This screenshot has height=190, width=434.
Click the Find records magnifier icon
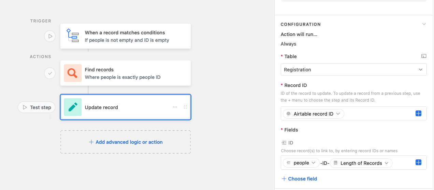(x=73, y=73)
